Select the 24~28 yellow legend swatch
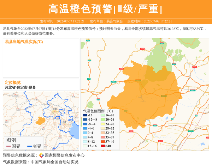212x166 pixels. (103, 124)
